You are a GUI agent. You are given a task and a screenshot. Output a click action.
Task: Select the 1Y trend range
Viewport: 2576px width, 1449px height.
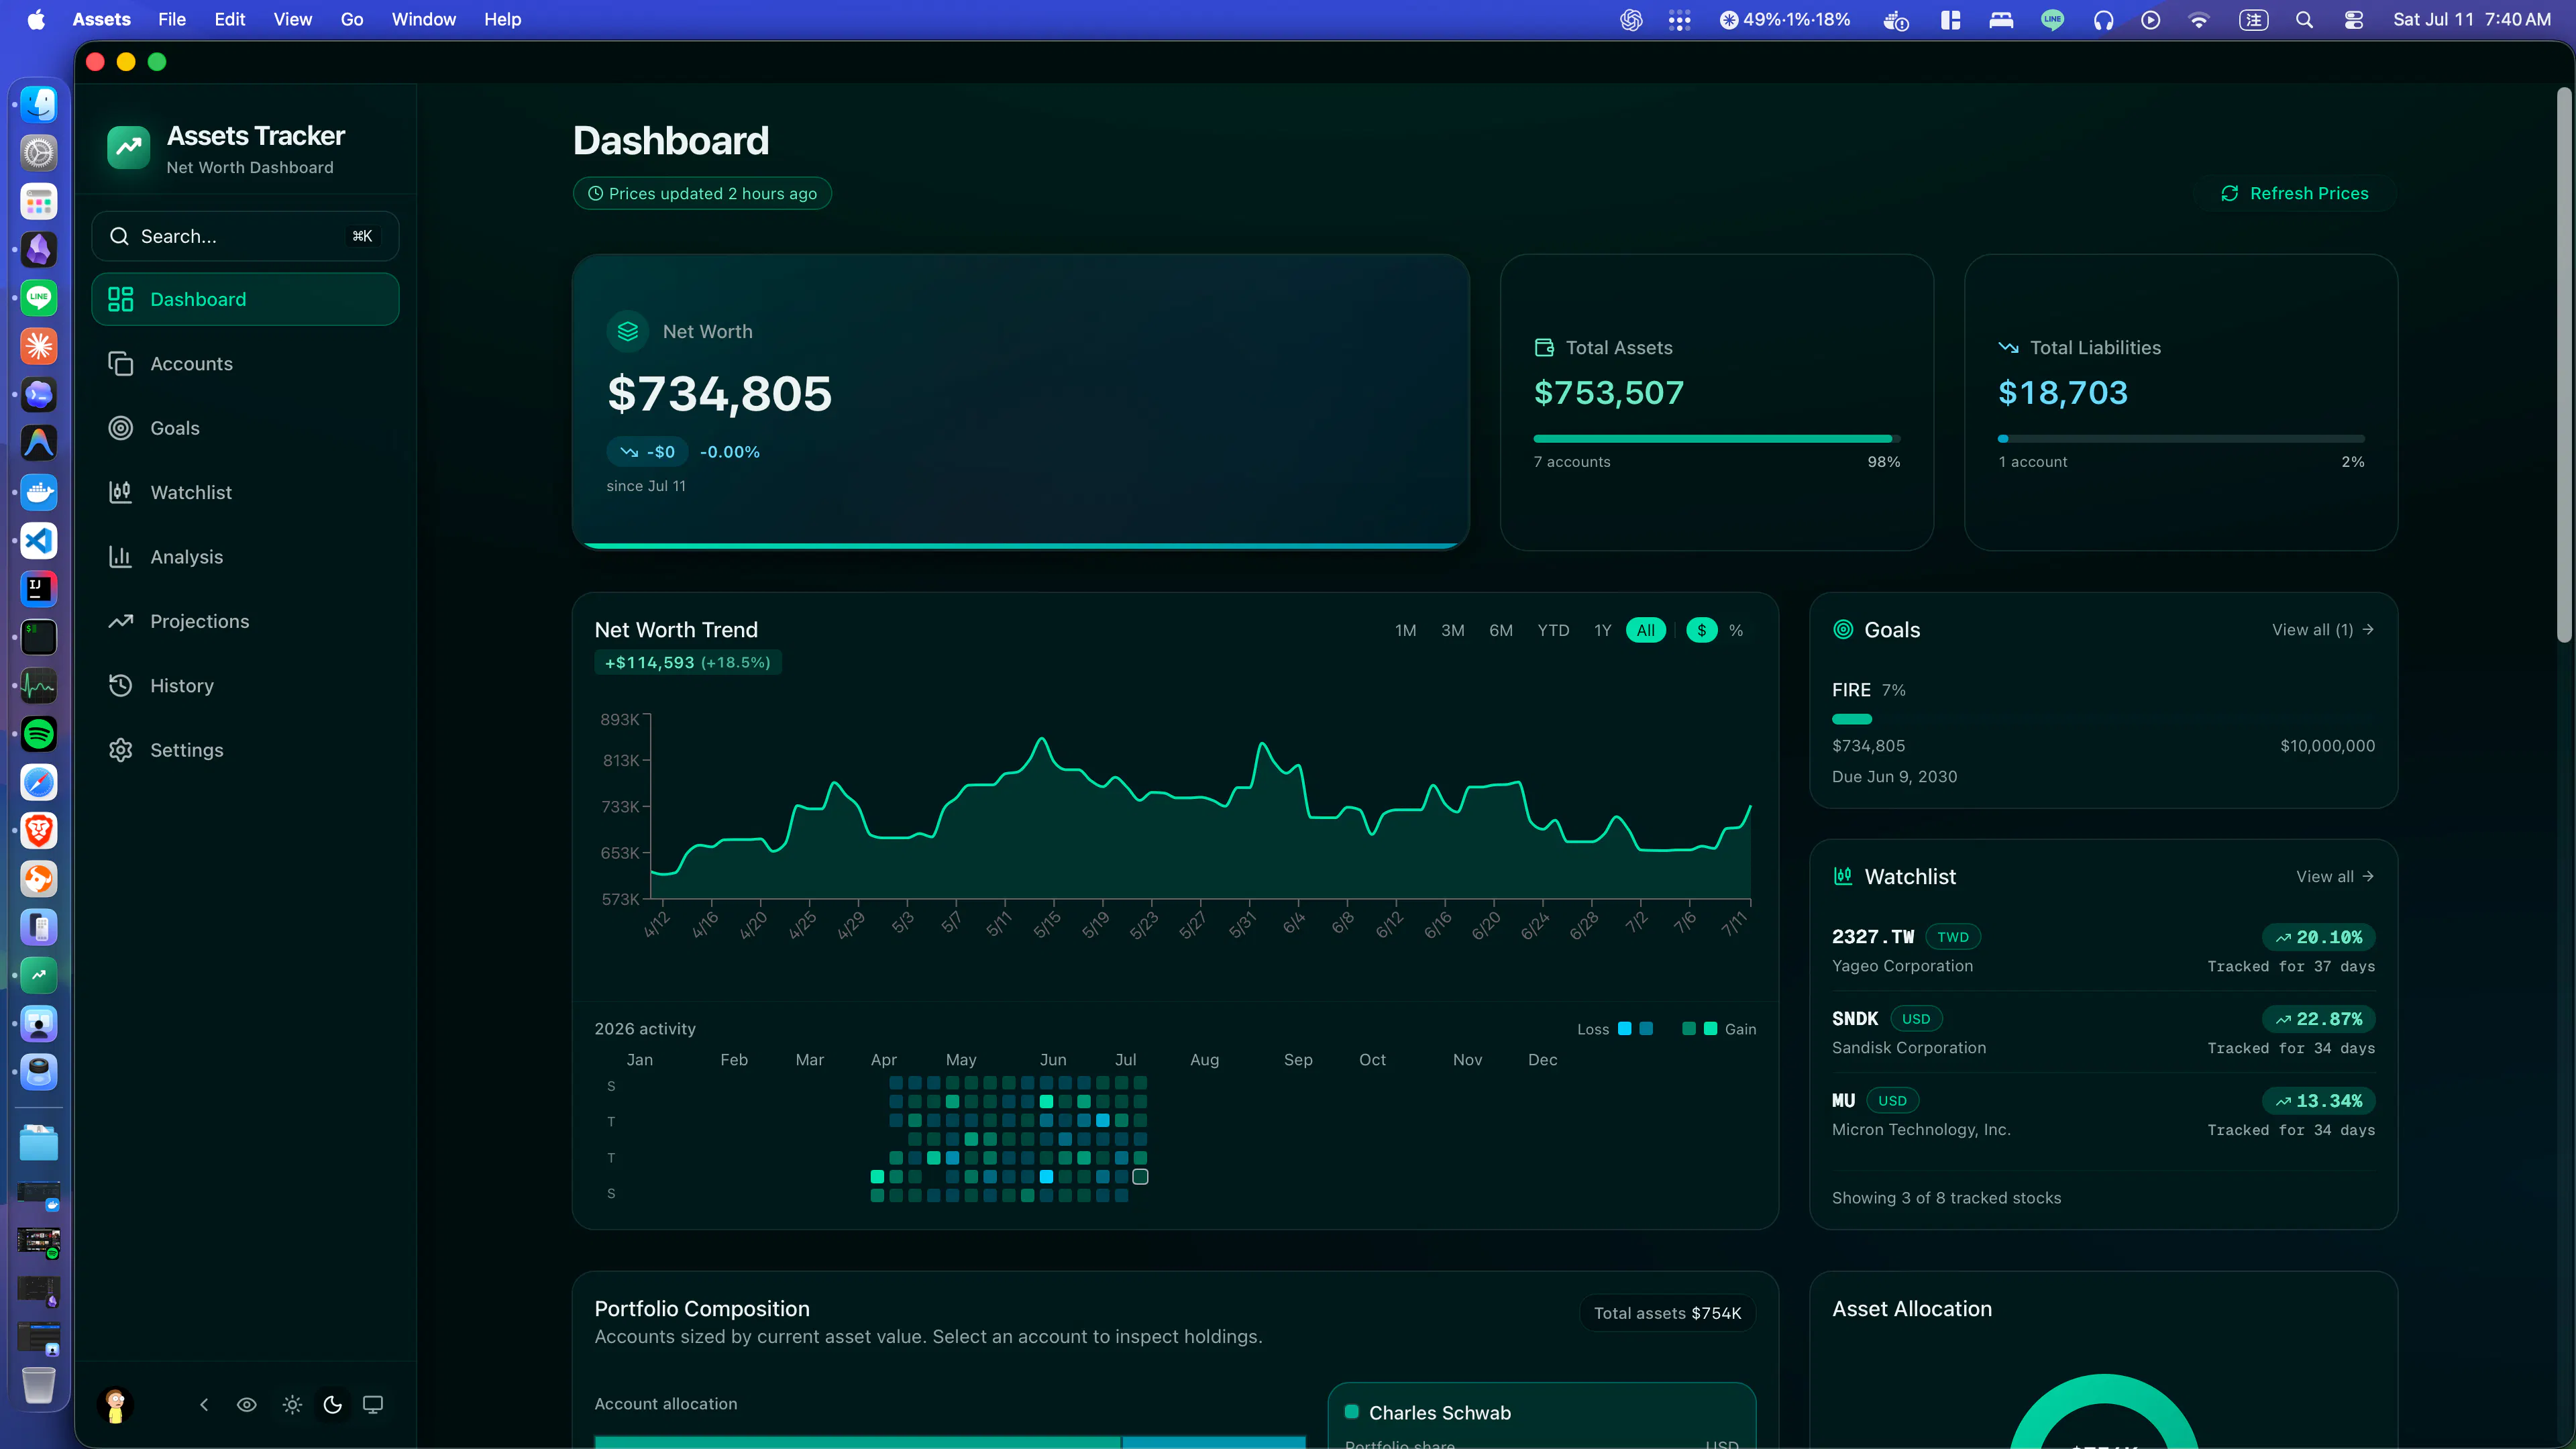point(1603,630)
